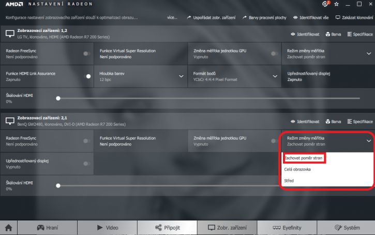Open Specifikace for LG TV display
Viewport: 375px width, 235px height.
click(360, 35)
